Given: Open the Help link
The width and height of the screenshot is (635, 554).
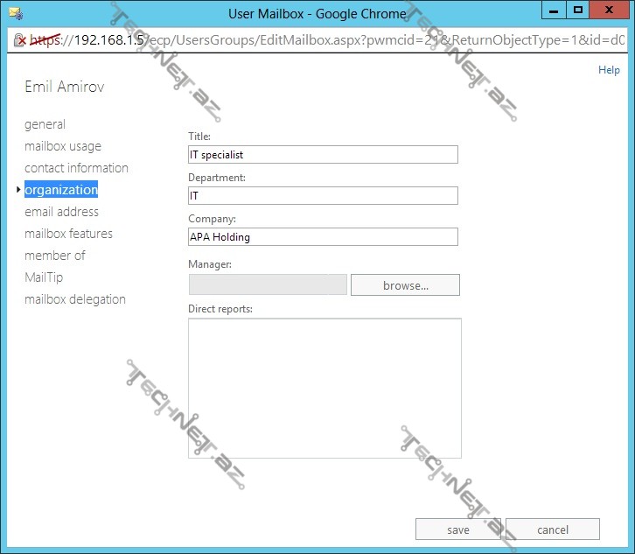Looking at the screenshot, I should click(609, 70).
